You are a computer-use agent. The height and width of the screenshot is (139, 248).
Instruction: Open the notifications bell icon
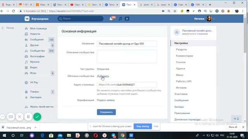(111, 19)
